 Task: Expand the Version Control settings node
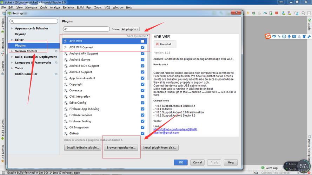[12, 51]
